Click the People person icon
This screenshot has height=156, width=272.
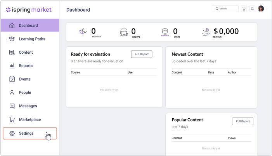(12, 93)
